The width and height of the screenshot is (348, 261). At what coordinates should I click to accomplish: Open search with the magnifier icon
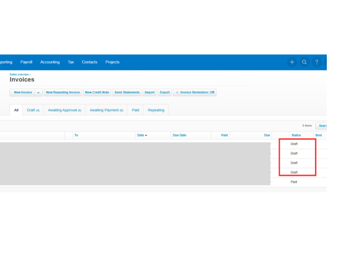304,62
